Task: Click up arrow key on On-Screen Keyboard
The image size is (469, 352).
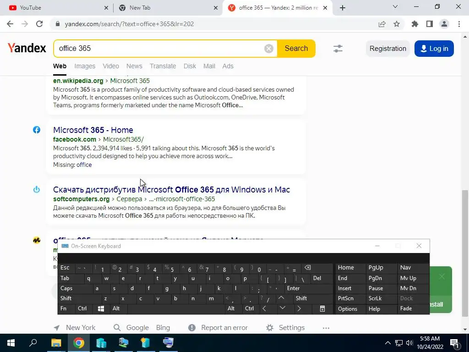Action: click(x=281, y=298)
